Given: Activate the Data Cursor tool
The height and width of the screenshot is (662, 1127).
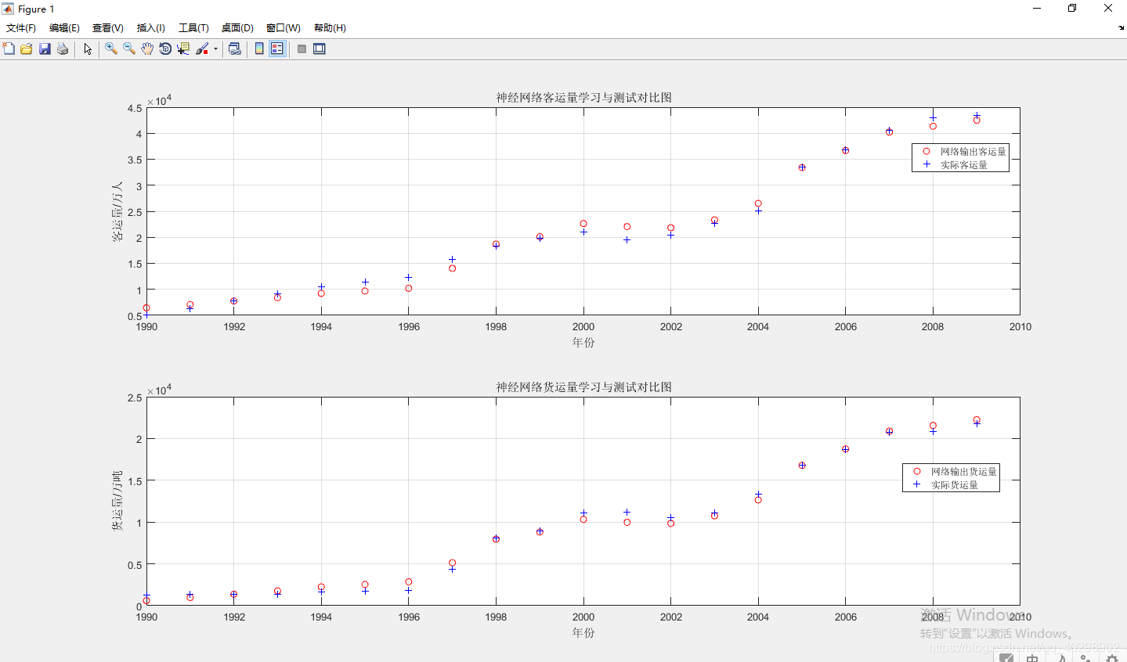Looking at the screenshot, I should click(x=183, y=49).
